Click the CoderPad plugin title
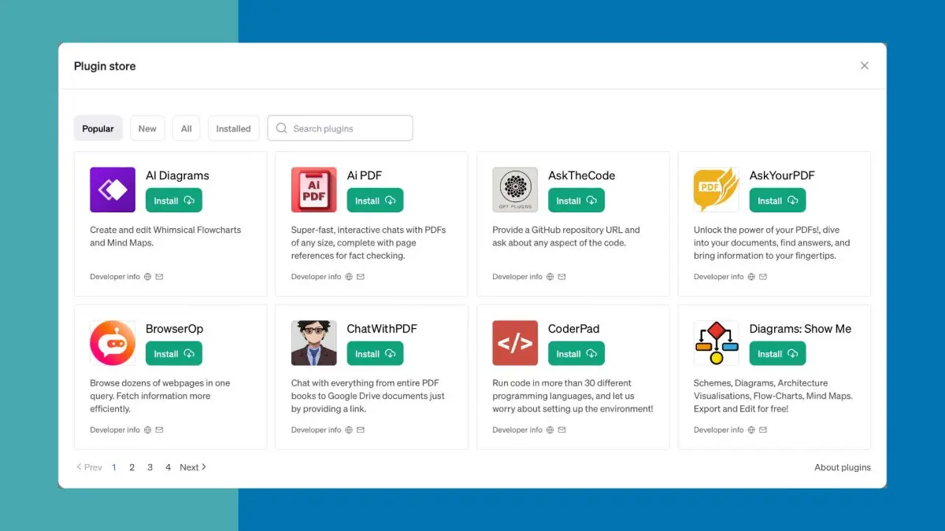The image size is (945, 531). coord(574,329)
